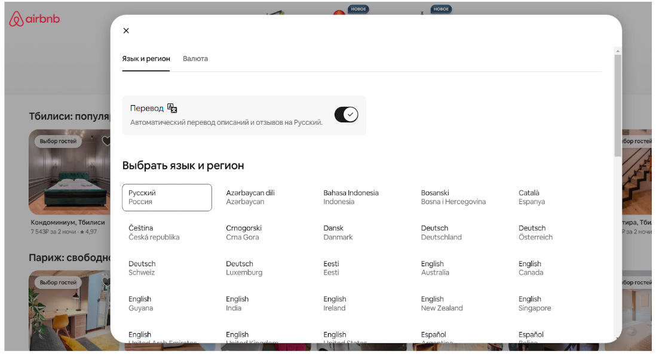
Task: Pick Čeština Česká republika
Action: [154, 233]
